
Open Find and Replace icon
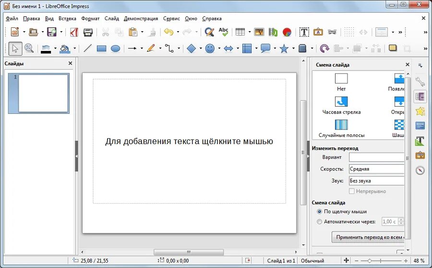click(209, 32)
